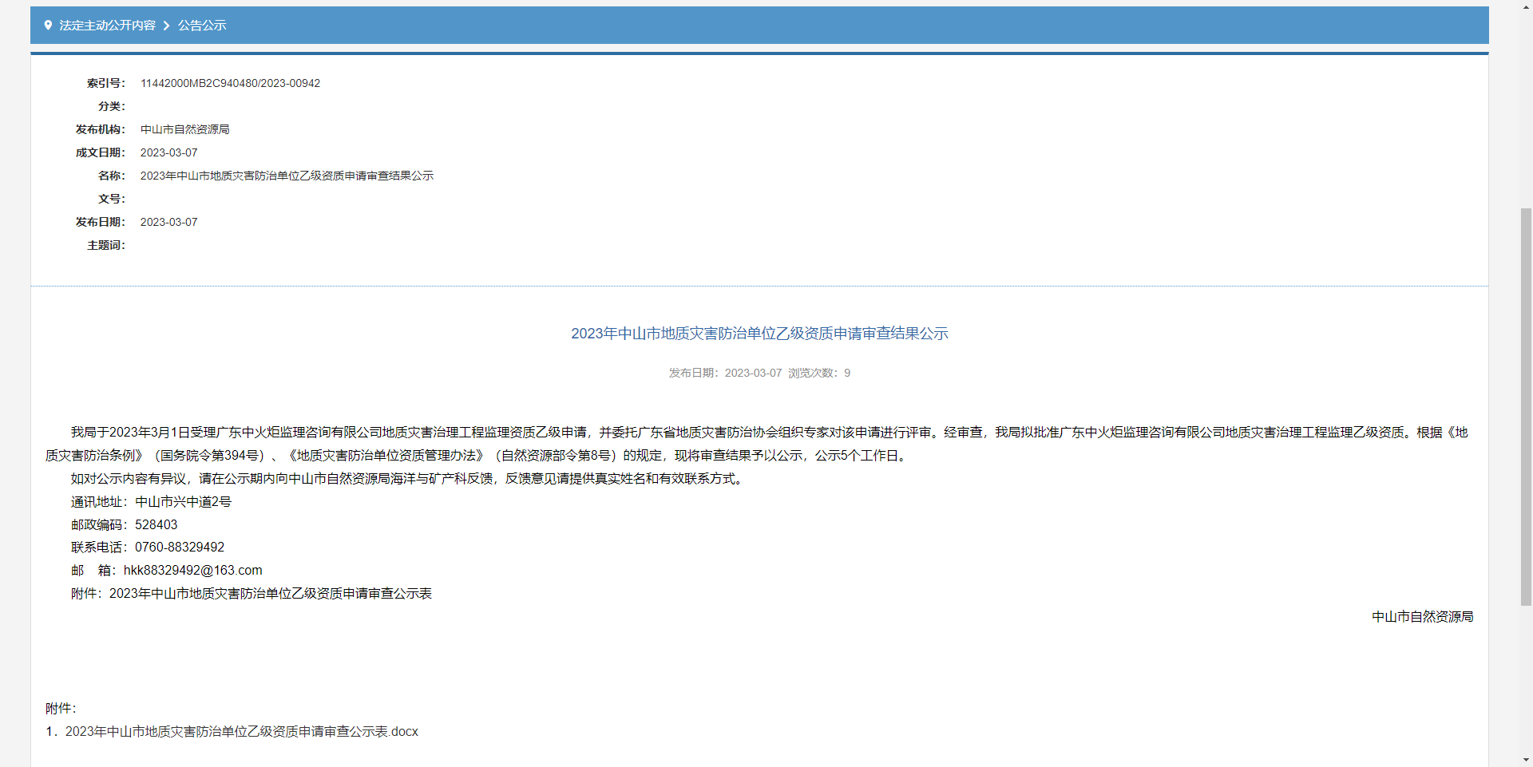Click the scrollbar down arrow
Image resolution: width=1533 pixels, height=767 pixels.
[x=1526, y=761]
